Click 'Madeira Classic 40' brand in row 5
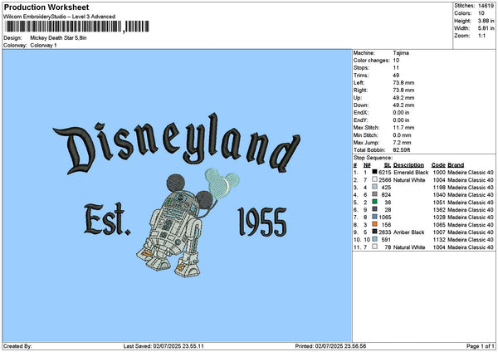 point(471,203)
